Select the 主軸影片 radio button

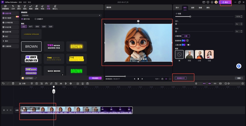coord(35,19)
